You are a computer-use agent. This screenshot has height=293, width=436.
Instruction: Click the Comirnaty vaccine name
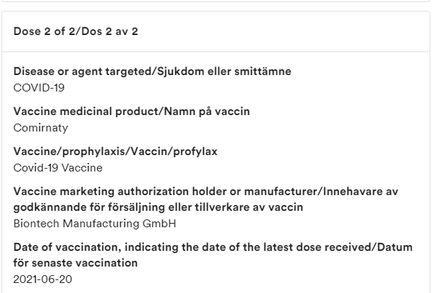coord(41,128)
